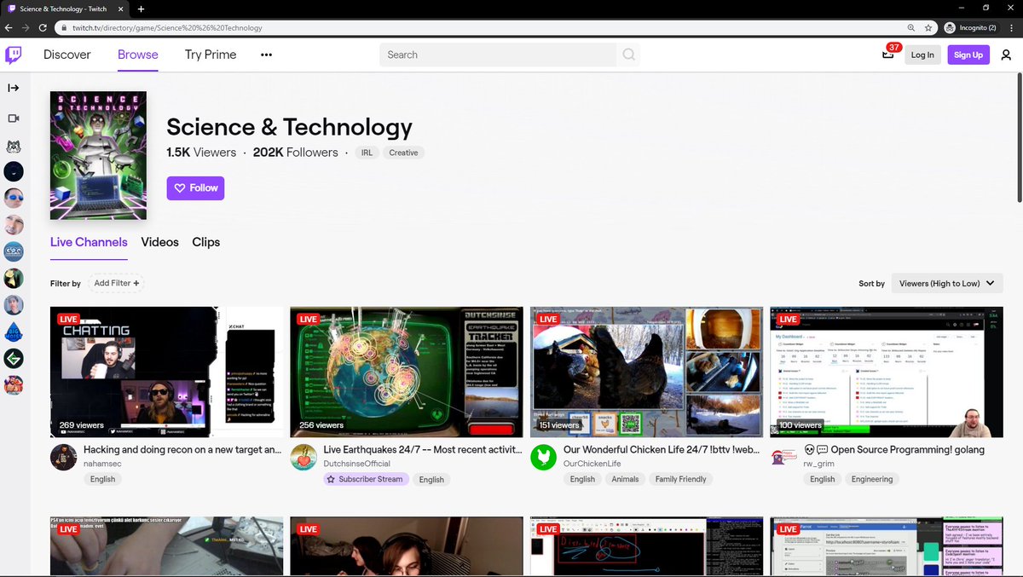Click the Animals tag under OurChickenLife
This screenshot has width=1023, height=577.
pos(625,479)
